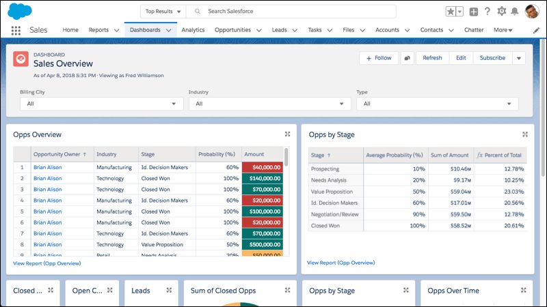Expand the Sum of Closed Opps widget
This screenshot has width=547, height=307.
pyautogui.click(x=287, y=290)
